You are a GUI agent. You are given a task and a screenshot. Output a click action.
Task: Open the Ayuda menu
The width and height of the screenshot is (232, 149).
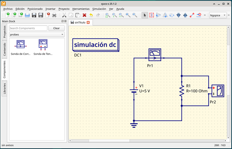(120, 9)
